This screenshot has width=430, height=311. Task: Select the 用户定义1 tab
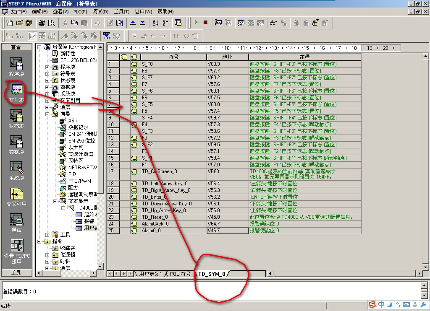[150, 274]
